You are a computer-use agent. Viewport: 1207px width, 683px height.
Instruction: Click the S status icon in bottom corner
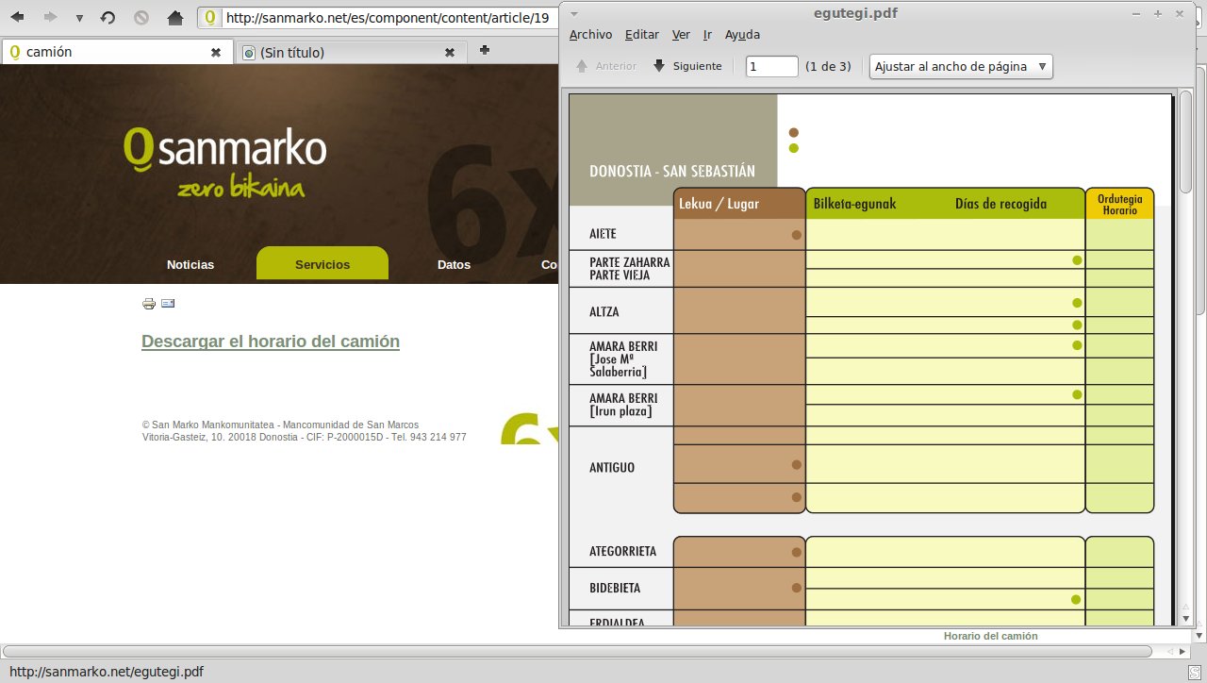[x=1196, y=671]
